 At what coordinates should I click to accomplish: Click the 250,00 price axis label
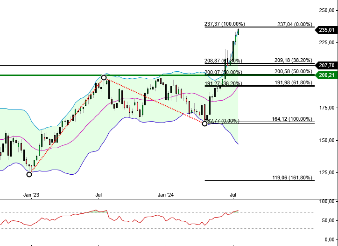point(327,10)
